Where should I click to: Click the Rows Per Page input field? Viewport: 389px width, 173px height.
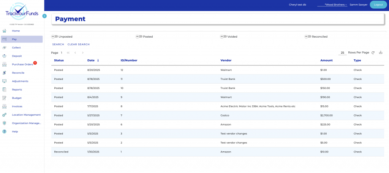click(x=342, y=52)
